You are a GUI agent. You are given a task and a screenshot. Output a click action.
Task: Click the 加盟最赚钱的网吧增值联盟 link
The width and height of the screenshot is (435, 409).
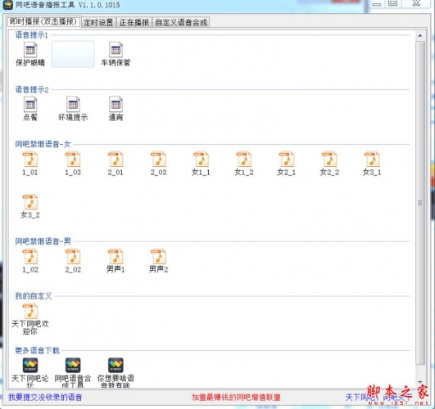[x=236, y=397]
